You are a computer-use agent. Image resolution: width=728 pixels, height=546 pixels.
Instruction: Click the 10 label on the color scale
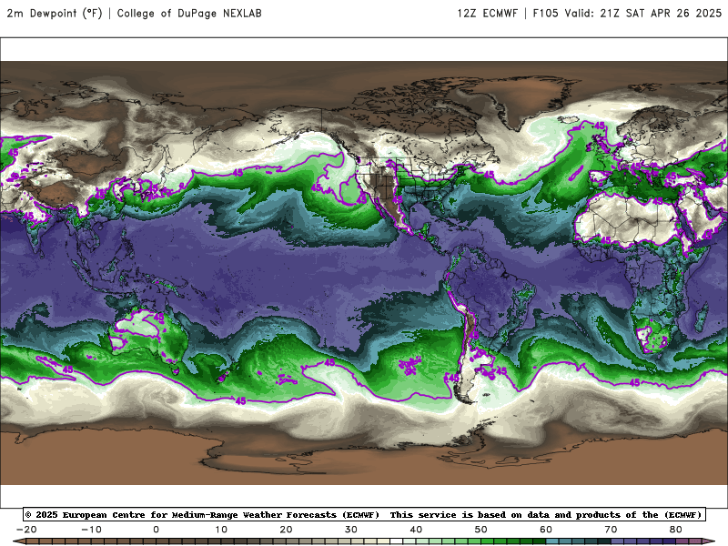221,530
